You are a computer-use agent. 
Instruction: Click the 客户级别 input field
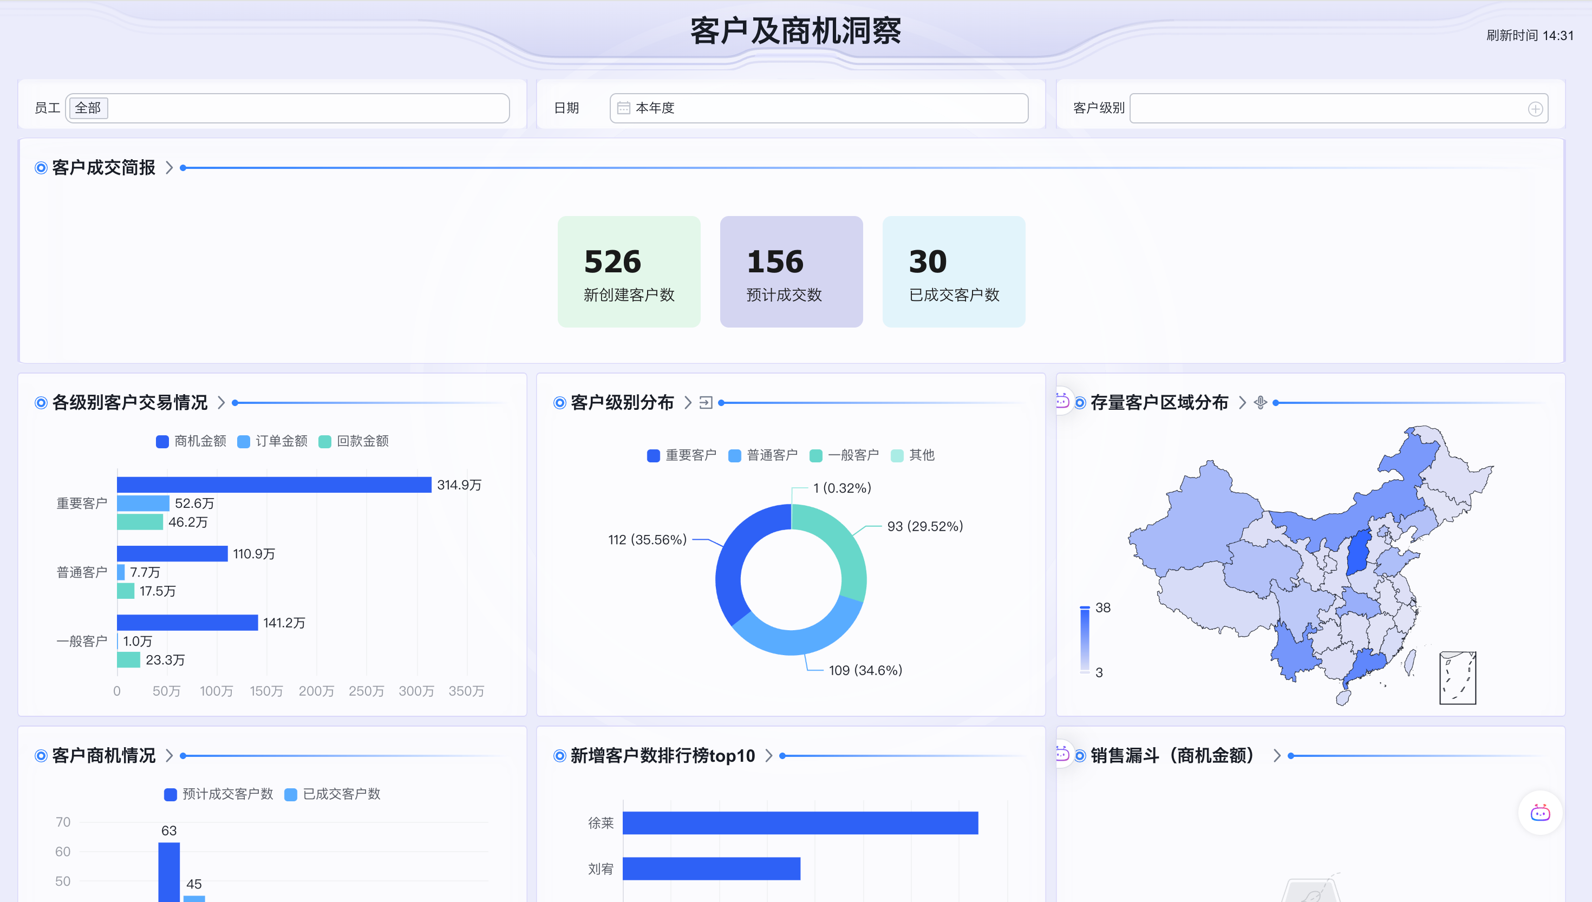[x=1326, y=108]
